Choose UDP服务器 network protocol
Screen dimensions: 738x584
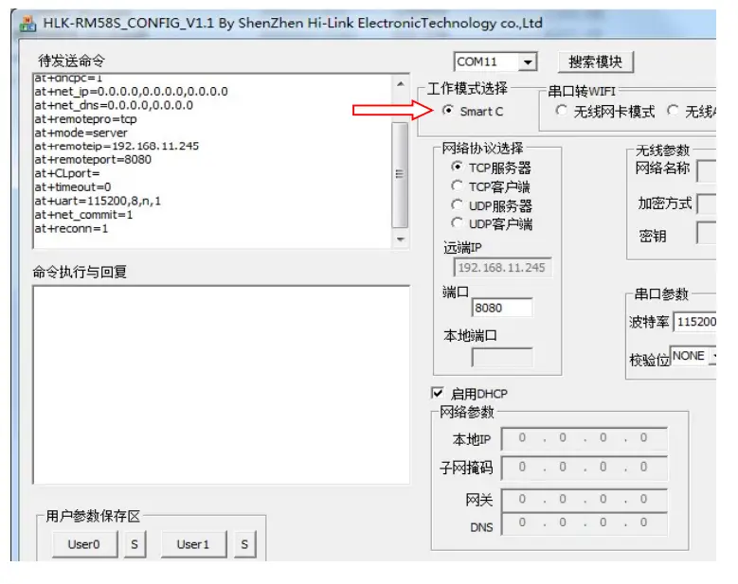[457, 205]
